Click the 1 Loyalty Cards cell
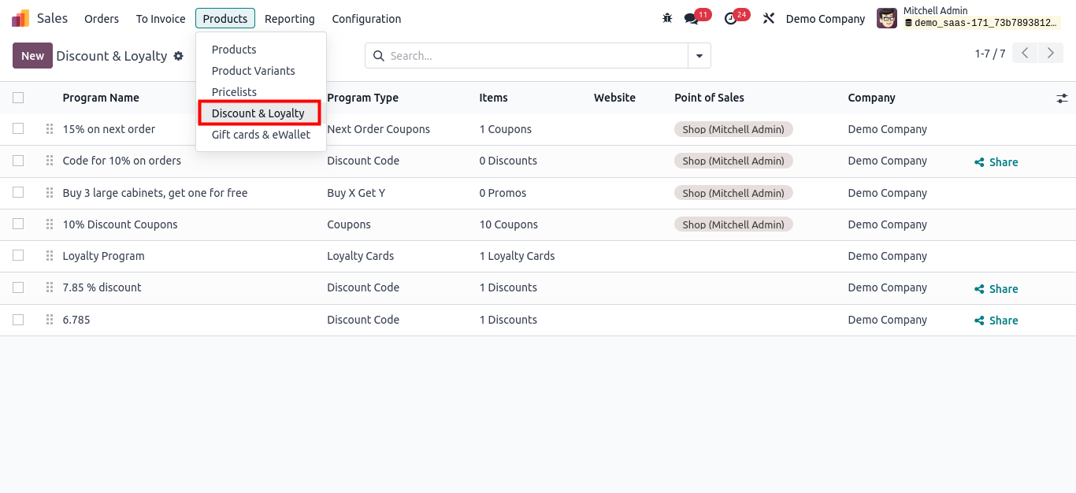The height and width of the screenshot is (493, 1076). click(518, 256)
